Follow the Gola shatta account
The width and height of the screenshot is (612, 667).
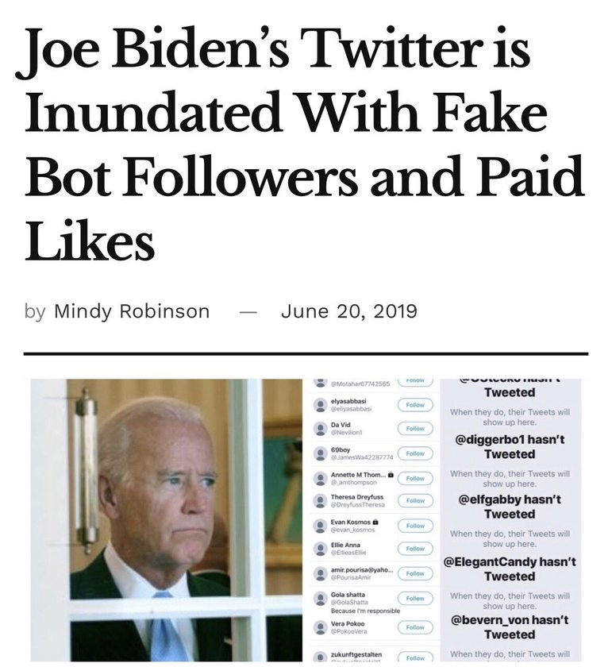(x=415, y=598)
